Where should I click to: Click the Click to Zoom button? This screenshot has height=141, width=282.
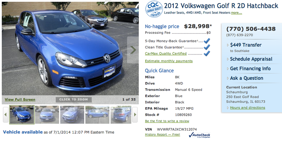pos(74,100)
